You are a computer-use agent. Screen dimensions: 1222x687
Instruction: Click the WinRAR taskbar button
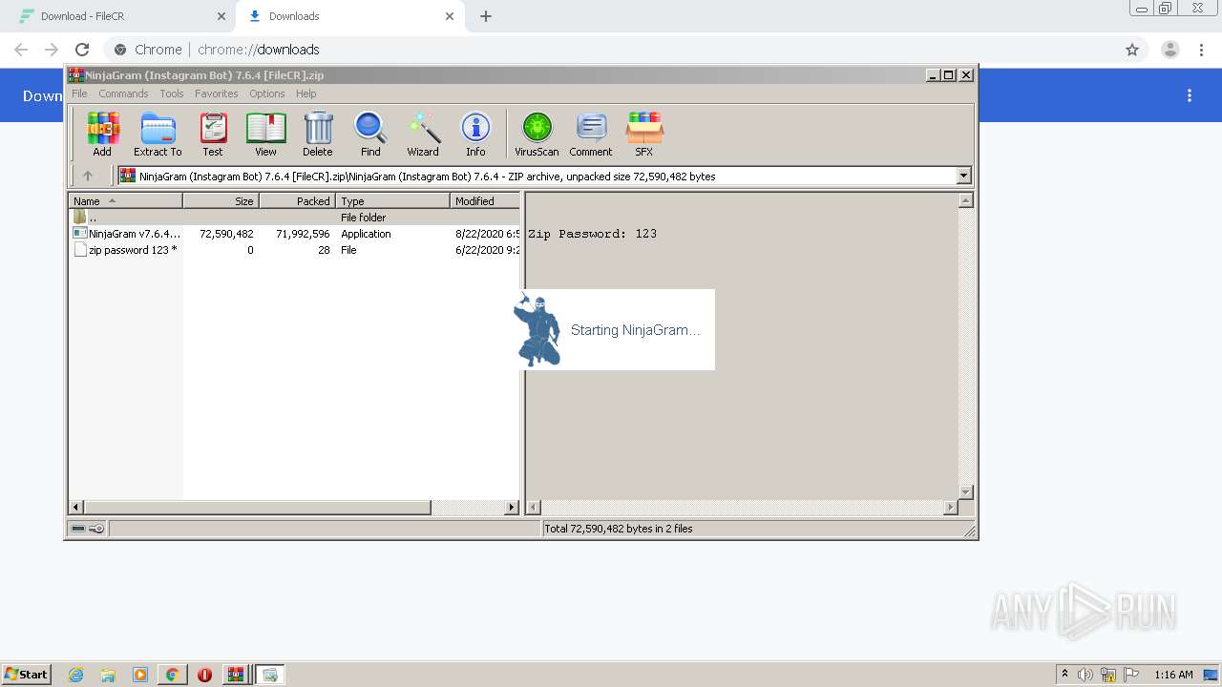[x=235, y=675]
